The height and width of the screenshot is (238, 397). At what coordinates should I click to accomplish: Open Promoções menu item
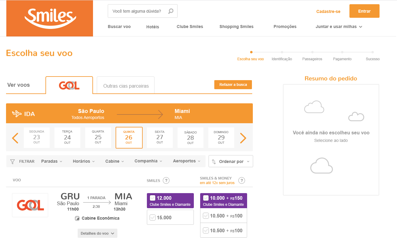(285, 27)
